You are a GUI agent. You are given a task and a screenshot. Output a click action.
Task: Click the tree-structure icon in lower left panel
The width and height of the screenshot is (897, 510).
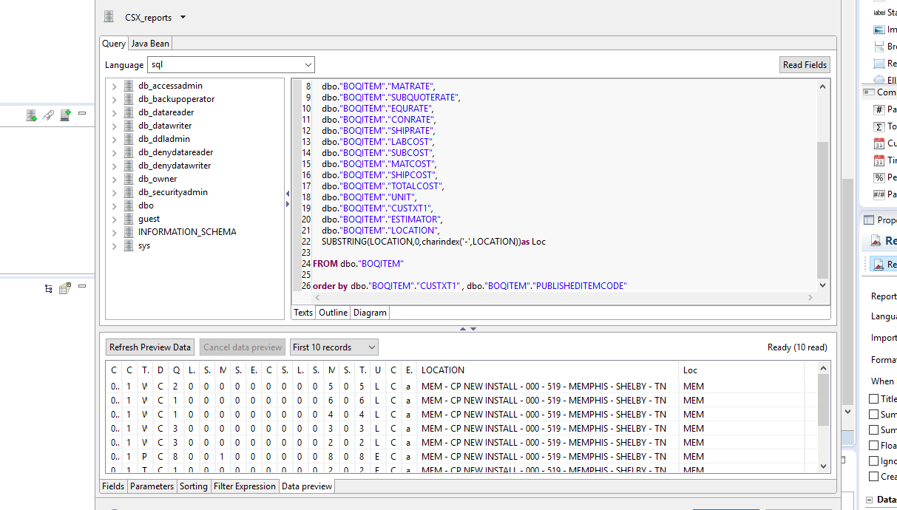[x=49, y=288]
